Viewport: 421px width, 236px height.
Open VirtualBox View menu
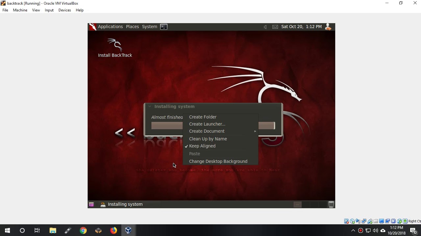pos(36,10)
